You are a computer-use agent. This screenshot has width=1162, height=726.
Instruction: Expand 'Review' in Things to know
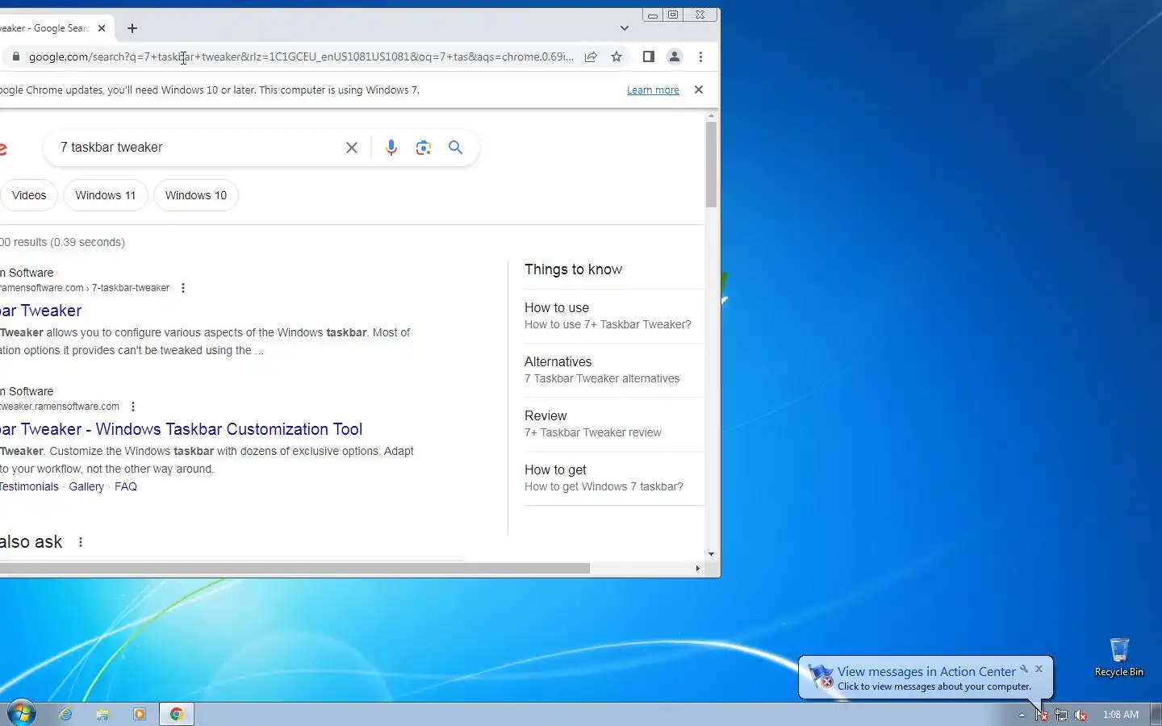(x=614, y=423)
